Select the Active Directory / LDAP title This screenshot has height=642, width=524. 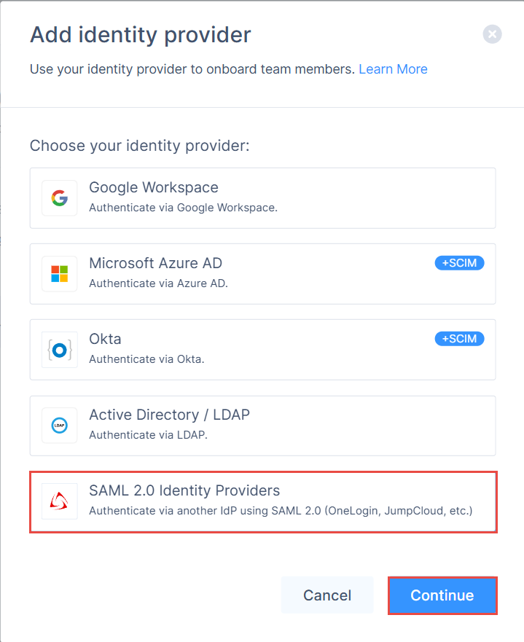(169, 415)
